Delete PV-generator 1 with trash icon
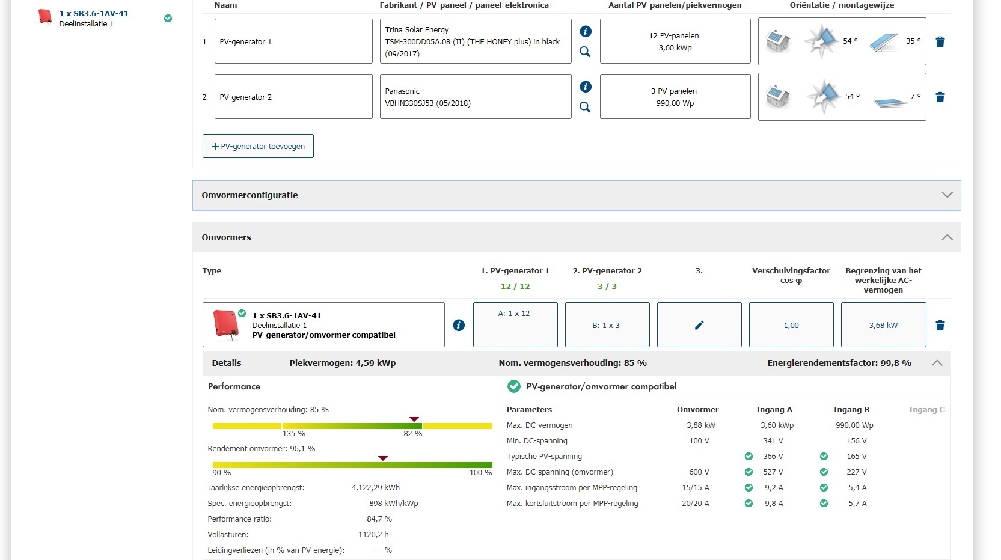This screenshot has height=560, width=1001. point(940,42)
